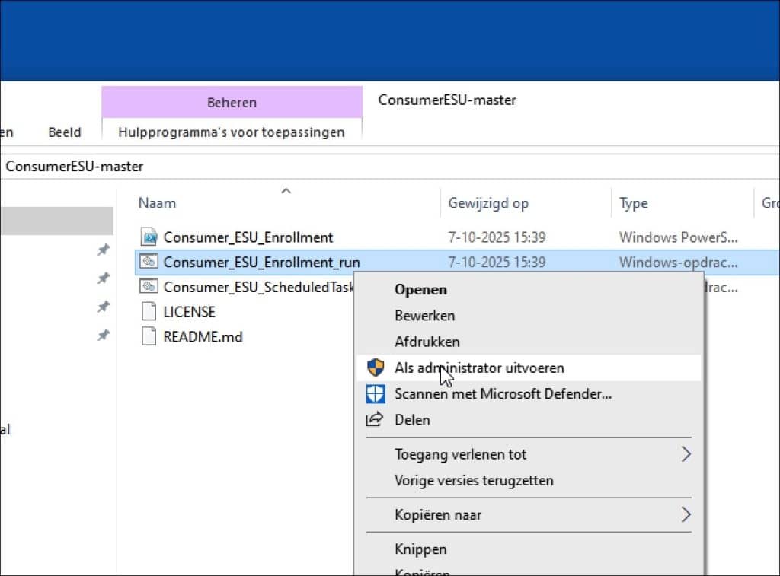This screenshot has width=780, height=576.
Task: Switch to the Beeld ribbon tab
Action: tap(65, 132)
